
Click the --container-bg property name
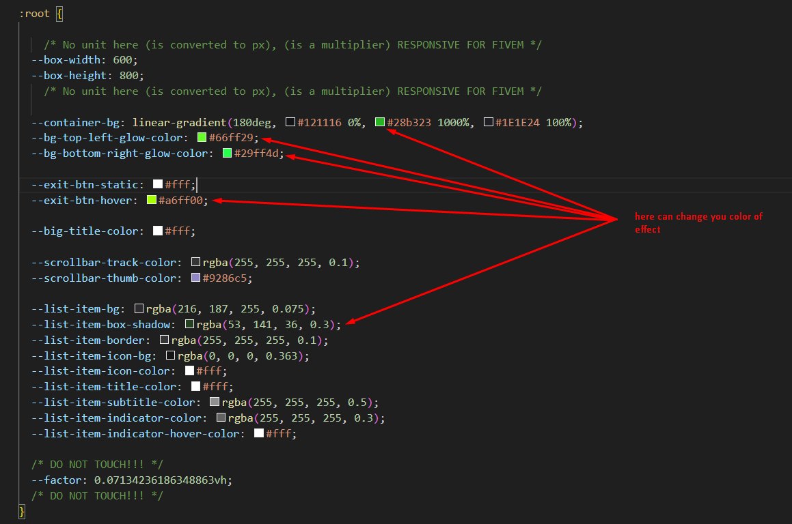click(x=75, y=123)
